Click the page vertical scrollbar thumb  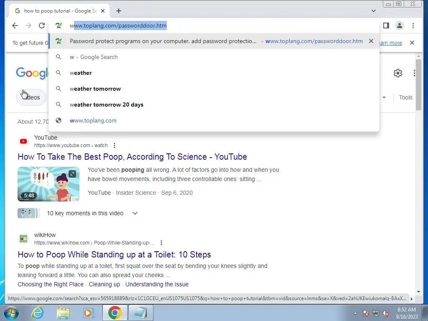click(419, 84)
